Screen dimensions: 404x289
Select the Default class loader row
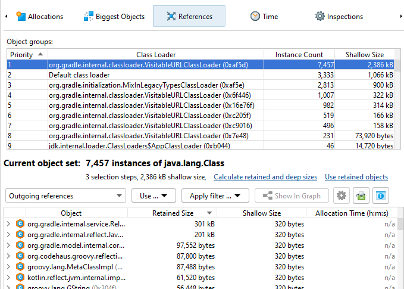[x=201, y=75]
